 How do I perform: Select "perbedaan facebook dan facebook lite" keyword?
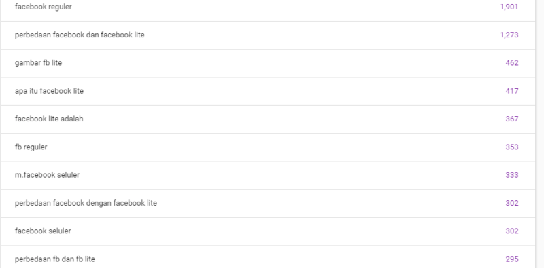(80, 35)
